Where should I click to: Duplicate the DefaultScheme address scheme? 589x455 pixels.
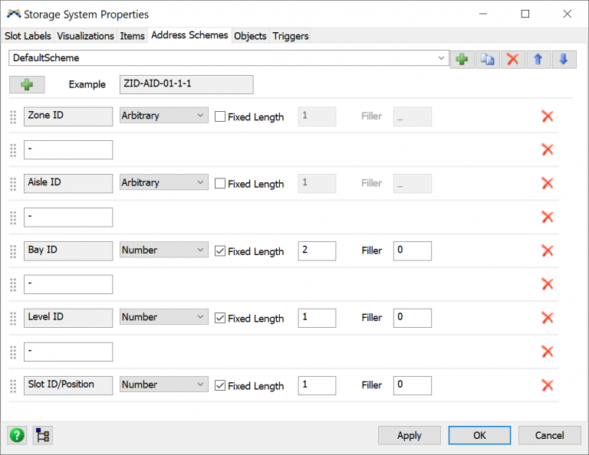[487, 59]
